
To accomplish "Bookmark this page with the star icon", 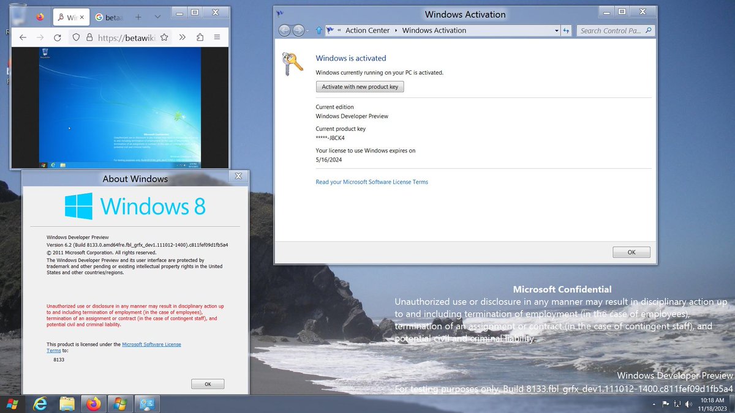I will 164,37.
